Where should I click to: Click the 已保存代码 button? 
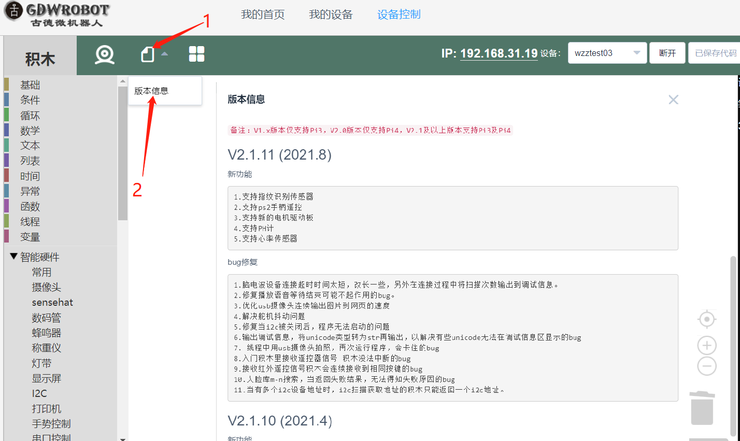[x=715, y=53]
